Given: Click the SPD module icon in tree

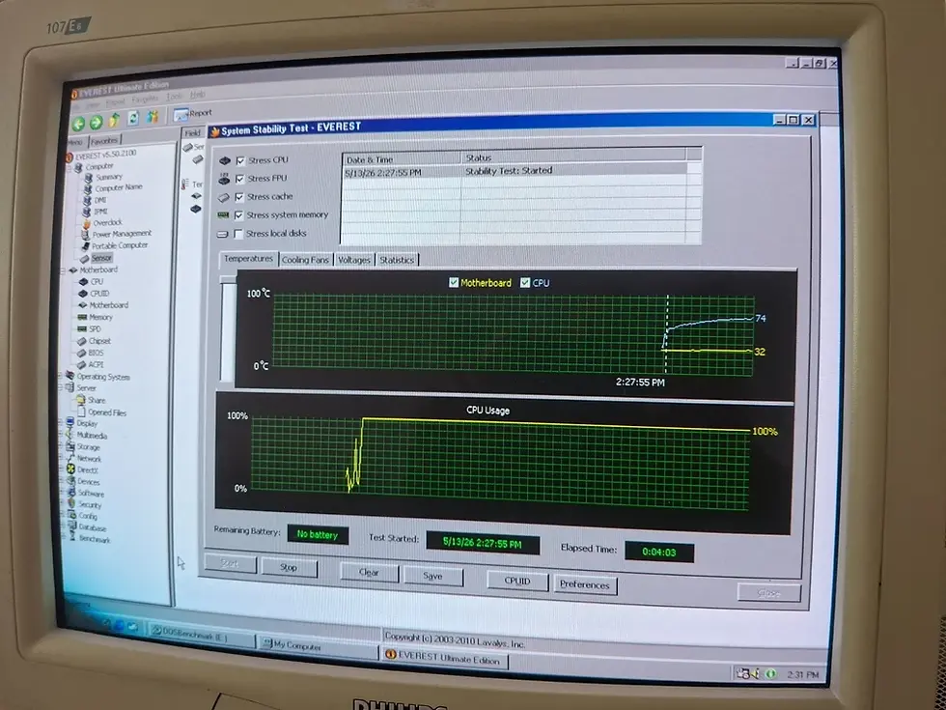Looking at the screenshot, I should pyautogui.click(x=82, y=329).
